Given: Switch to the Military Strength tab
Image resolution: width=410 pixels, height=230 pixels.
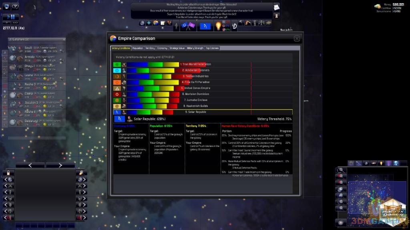Looking at the screenshot, I should pyautogui.click(x=195, y=48).
